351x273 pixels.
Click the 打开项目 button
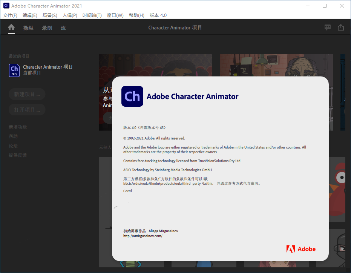pyautogui.click(x=27, y=109)
